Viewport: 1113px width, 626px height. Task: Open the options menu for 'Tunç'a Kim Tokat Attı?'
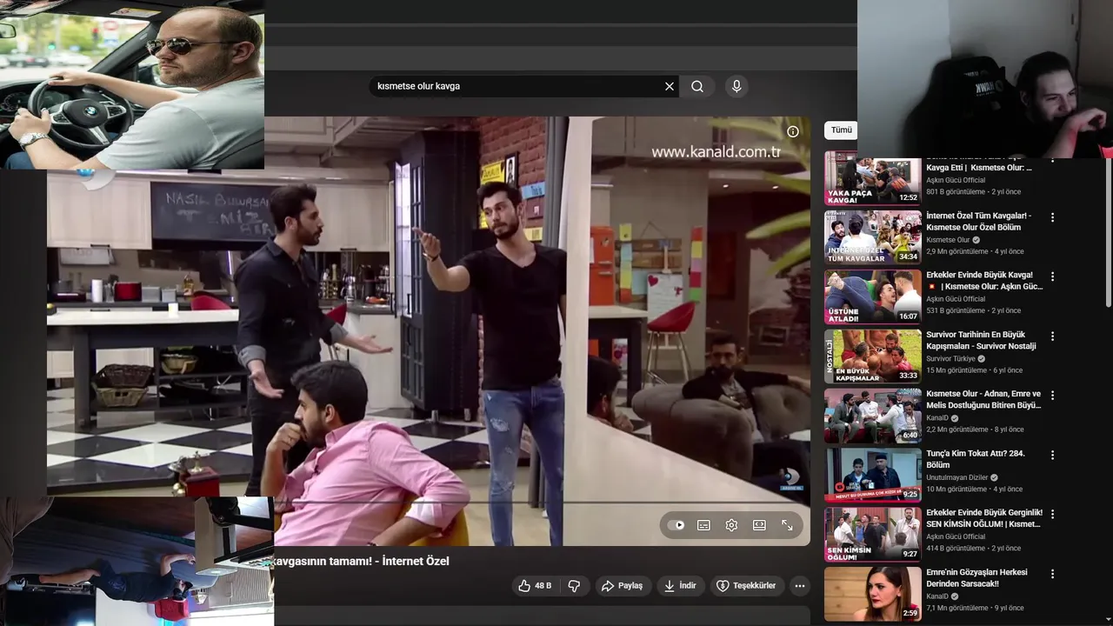pos(1052,455)
